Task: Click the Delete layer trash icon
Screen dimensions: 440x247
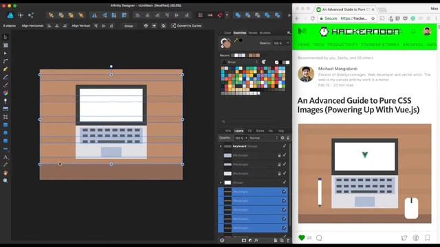Action: click(288, 240)
